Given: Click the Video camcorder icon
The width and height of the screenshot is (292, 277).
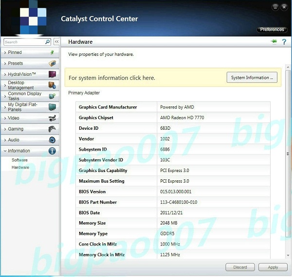Looking at the screenshot, I should [x=53, y=118].
